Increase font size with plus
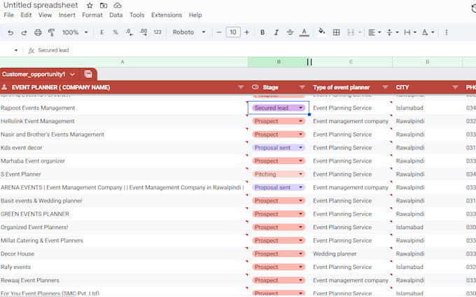Image resolution: width=476 pixels, height=297 pixels. click(x=246, y=32)
